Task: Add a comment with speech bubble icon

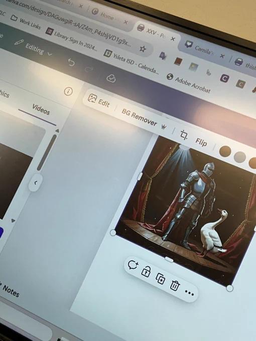Action: tap(133, 265)
